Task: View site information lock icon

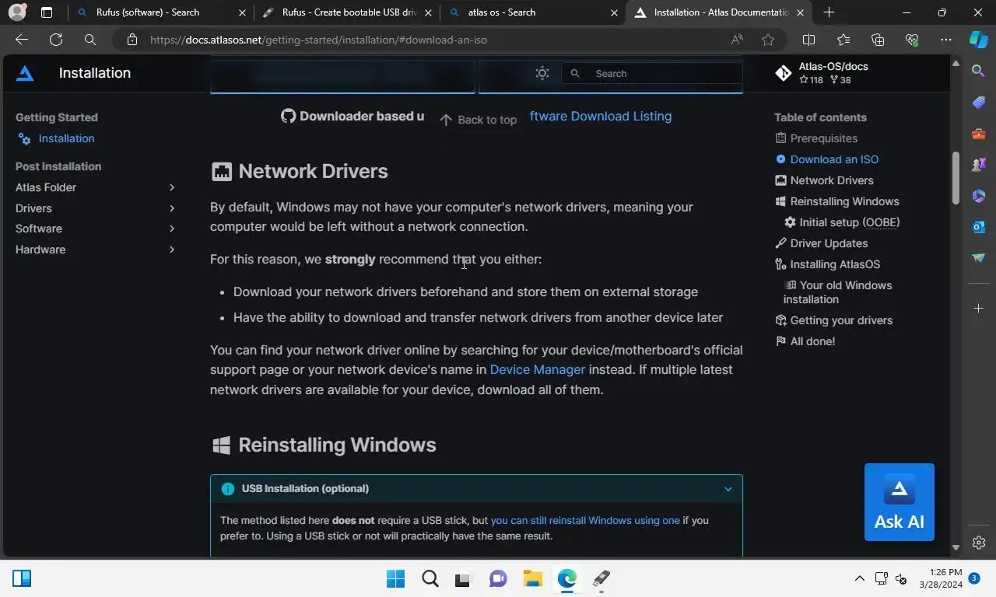Action: tap(132, 40)
